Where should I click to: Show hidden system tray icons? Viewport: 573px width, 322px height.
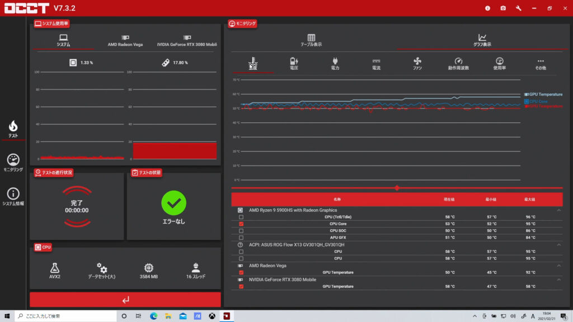[x=475, y=316]
